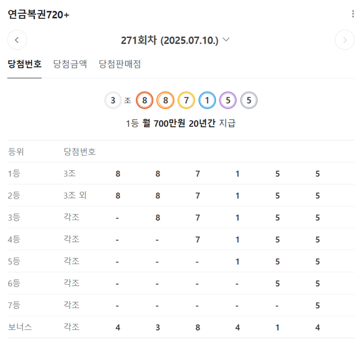Open the three-dot more options menu
Image resolution: width=362 pixels, height=345 pixels.
click(x=353, y=14)
